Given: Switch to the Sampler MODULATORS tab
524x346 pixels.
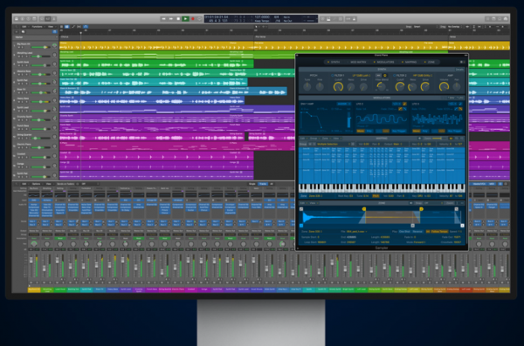Looking at the screenshot, I should pyautogui.click(x=383, y=62).
